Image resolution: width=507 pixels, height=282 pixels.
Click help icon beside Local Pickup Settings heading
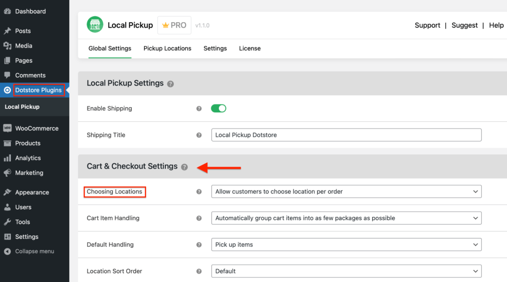tap(170, 84)
